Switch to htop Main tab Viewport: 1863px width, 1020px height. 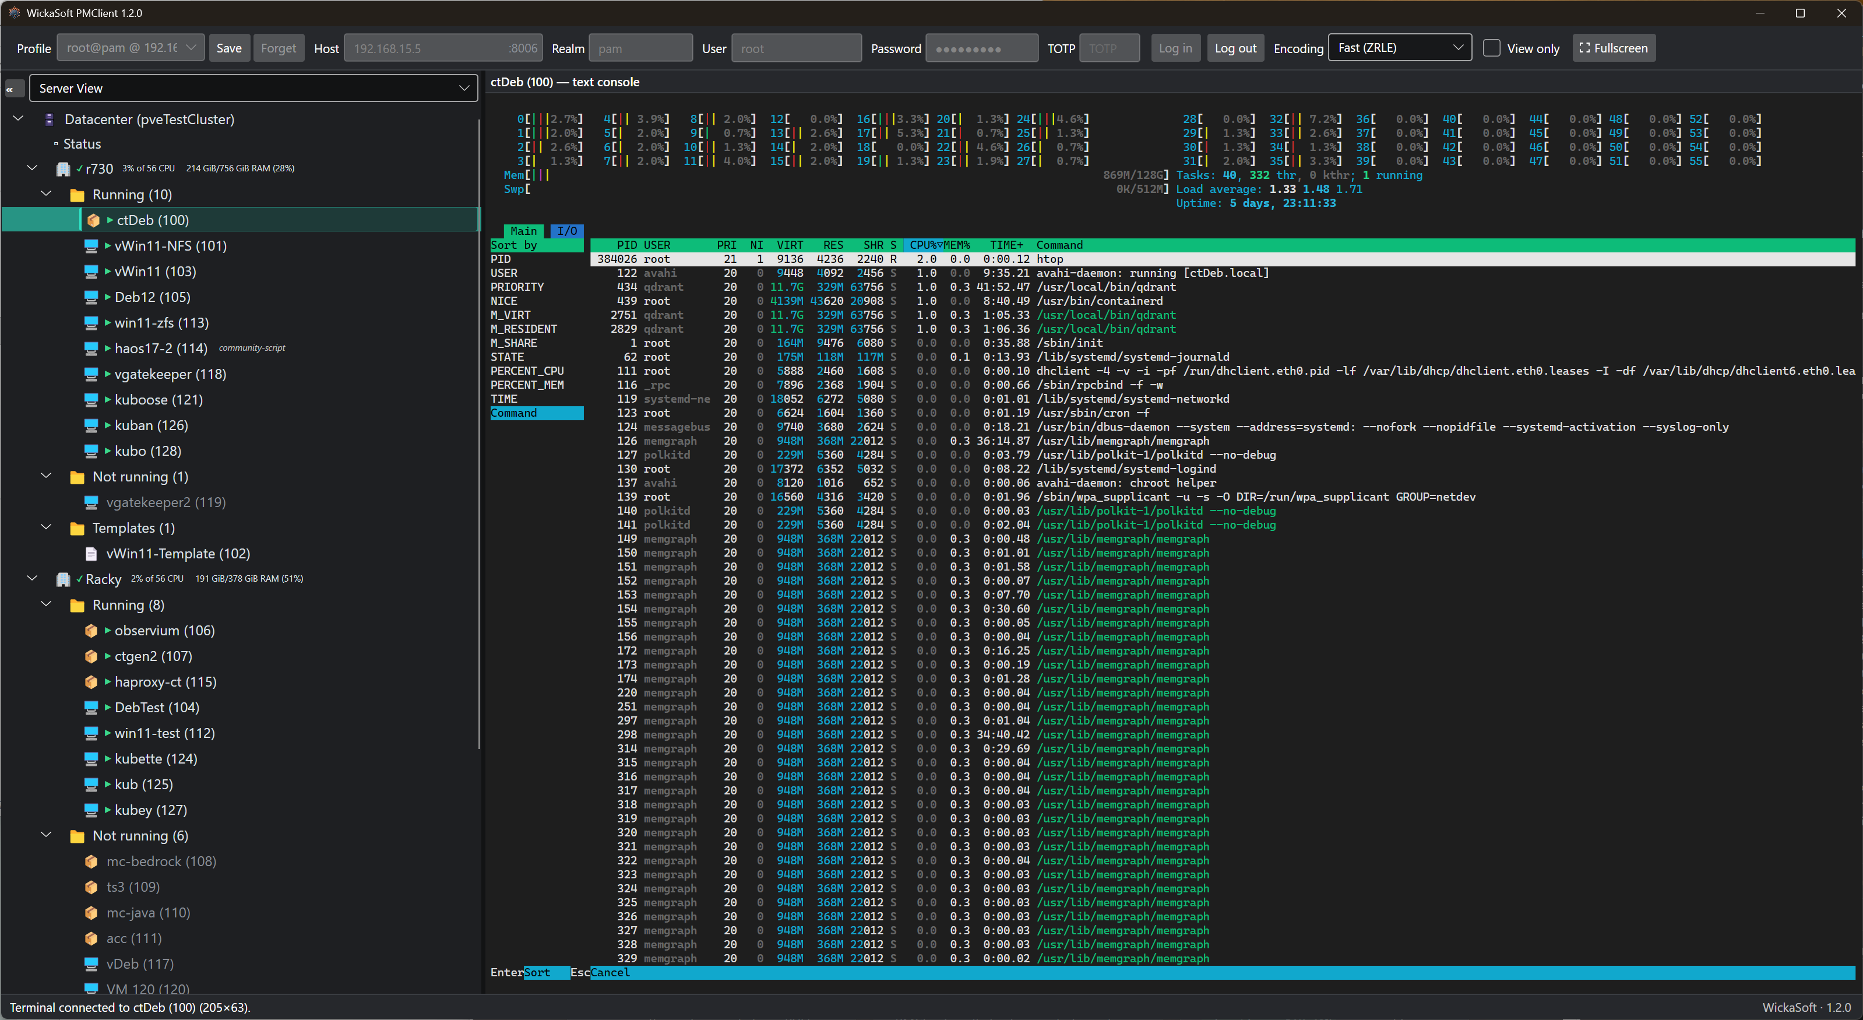tap(524, 231)
